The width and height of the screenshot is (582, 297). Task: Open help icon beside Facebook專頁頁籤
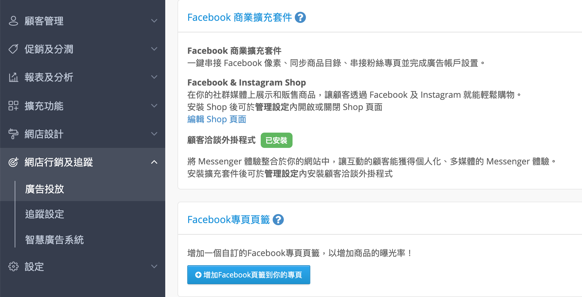tap(278, 220)
